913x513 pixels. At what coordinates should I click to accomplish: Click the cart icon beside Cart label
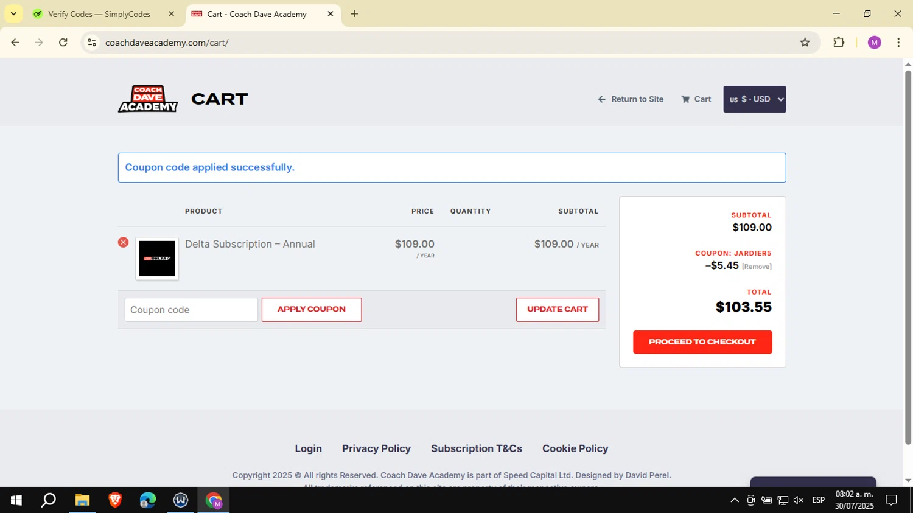coord(685,99)
